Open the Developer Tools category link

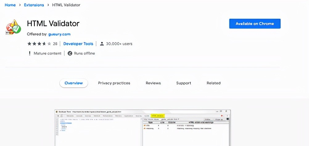click(78, 44)
